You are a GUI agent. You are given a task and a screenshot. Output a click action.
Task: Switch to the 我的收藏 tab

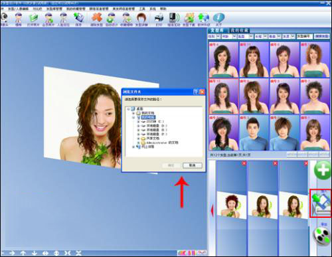(x=240, y=31)
